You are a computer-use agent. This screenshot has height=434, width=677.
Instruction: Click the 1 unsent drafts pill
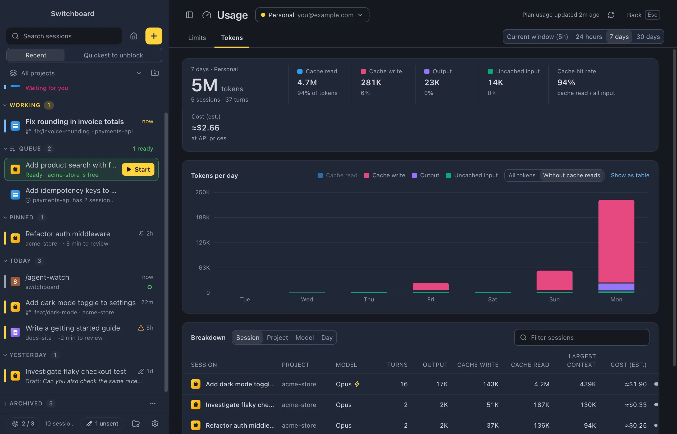pos(102,423)
